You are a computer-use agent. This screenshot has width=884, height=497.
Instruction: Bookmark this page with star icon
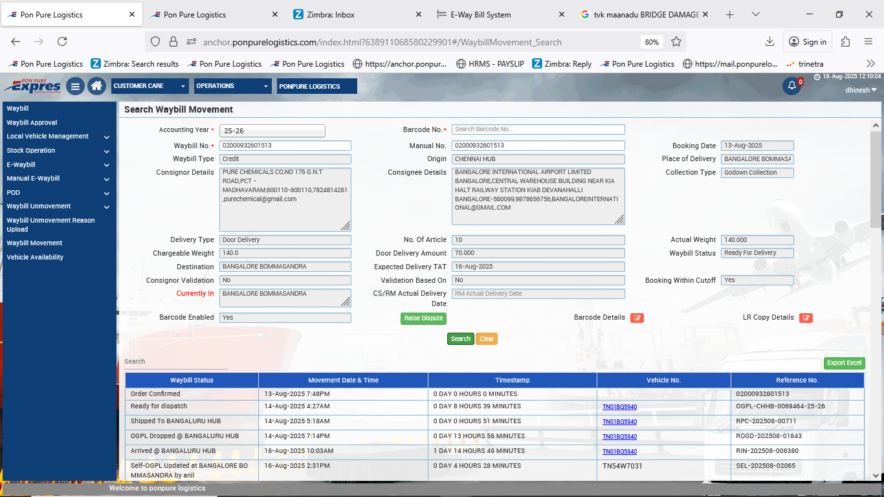676,41
